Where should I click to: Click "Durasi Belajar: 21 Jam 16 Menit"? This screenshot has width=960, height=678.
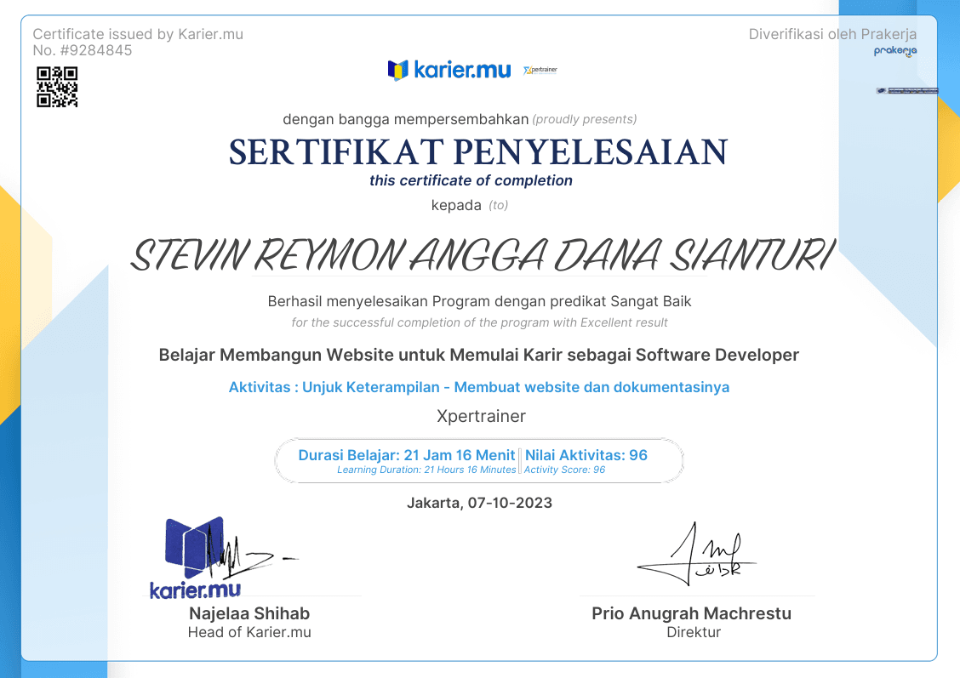pos(407,455)
